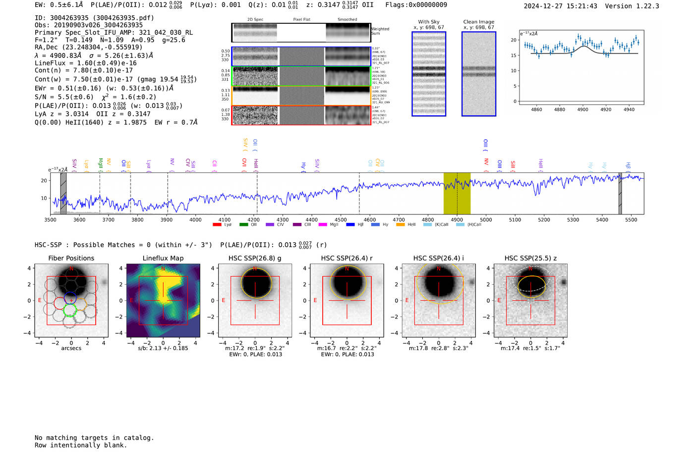This screenshot has width=694, height=472.
Task: Open the HSC SSP(25.5) z cutout
Action: 530,301
